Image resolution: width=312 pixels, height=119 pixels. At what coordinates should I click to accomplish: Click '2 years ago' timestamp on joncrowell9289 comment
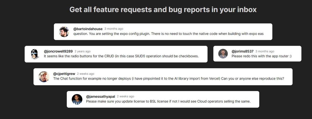83,51
